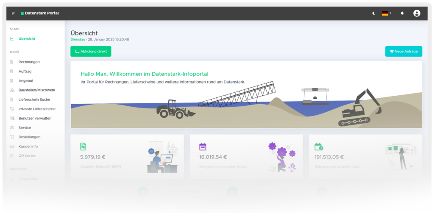Click the purple calendar icon on month card
The image size is (434, 213).
coord(203,147)
